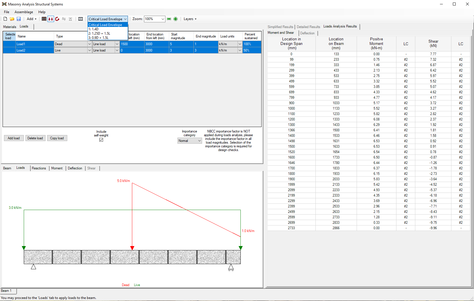The height and width of the screenshot is (301, 474).
Task: Click the red down-arrows loads icon
Action: [51, 19]
